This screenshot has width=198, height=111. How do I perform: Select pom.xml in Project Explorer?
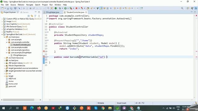[x=12, y=86]
